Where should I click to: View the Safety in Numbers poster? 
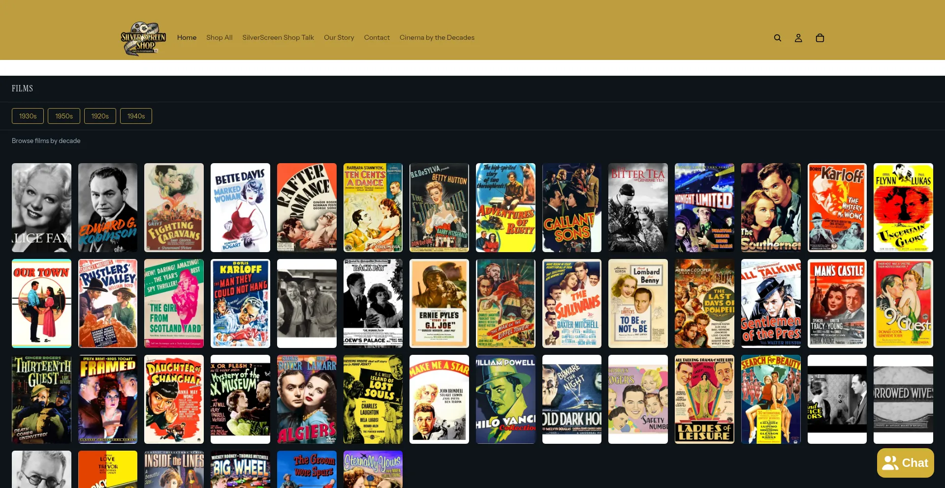coord(638,399)
